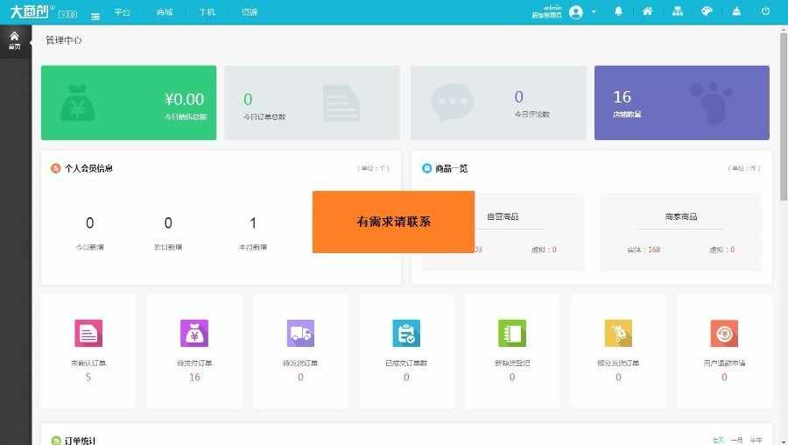Open the theme palette icon

(707, 11)
